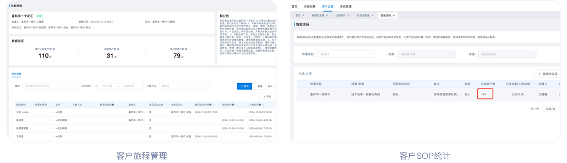Screen dimensions: 567x163
Task: Check the select-all checkbox in table header
Action: click(x=302, y=84)
